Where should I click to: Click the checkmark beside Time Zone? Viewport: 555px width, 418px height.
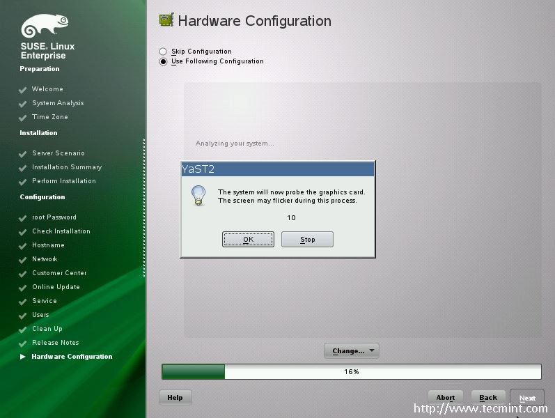coord(23,118)
